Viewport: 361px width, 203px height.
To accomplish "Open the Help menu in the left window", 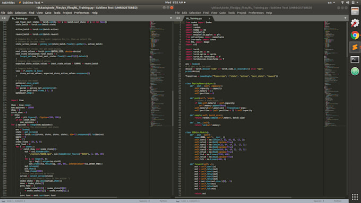I will coord(94,13).
